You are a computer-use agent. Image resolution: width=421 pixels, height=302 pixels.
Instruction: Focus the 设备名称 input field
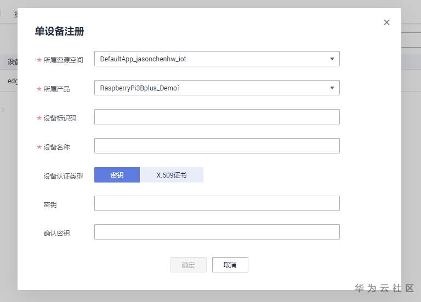pos(217,146)
